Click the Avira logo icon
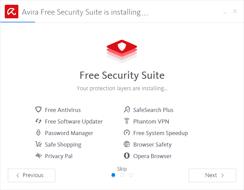Viewport: 244px width, 190px height. [12, 12]
